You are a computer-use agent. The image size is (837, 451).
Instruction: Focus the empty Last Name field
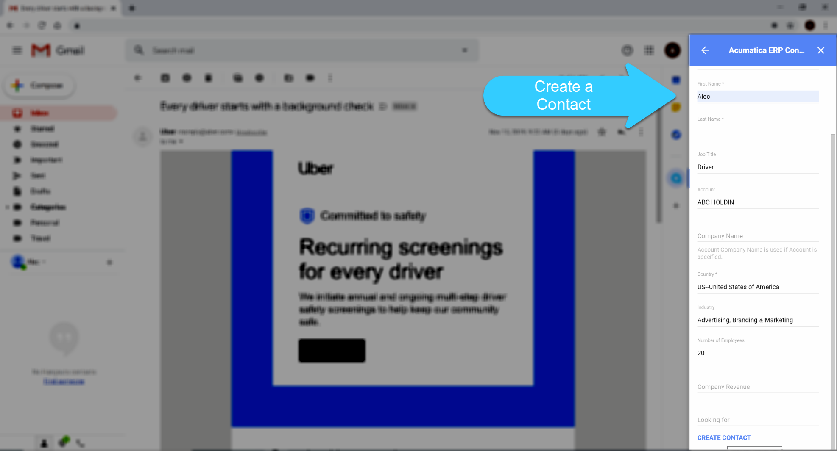(758, 132)
